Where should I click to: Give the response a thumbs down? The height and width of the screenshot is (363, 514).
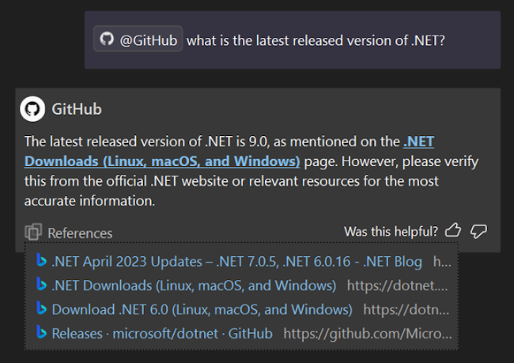point(478,231)
